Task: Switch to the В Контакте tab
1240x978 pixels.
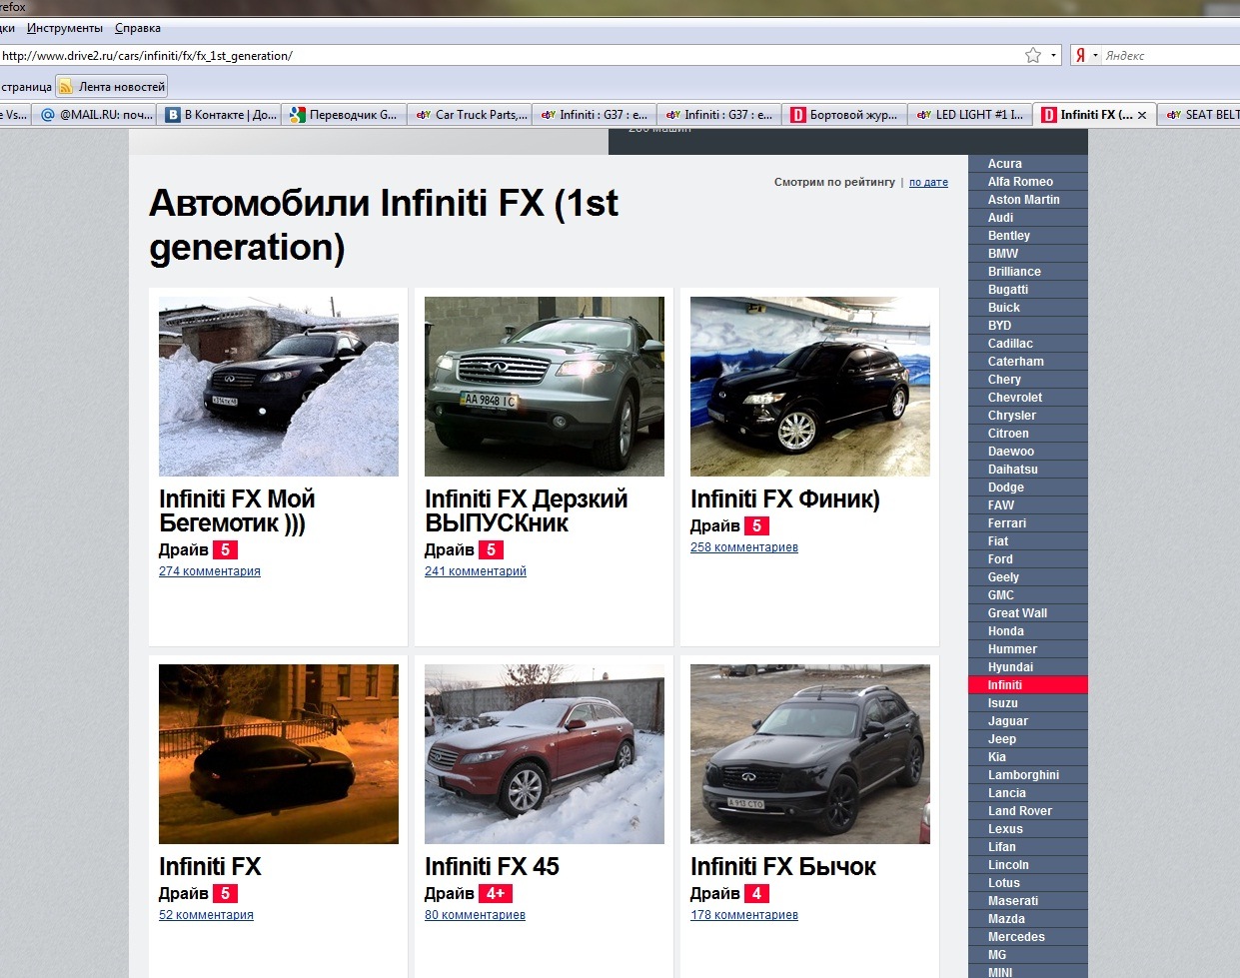Action: click(x=222, y=115)
